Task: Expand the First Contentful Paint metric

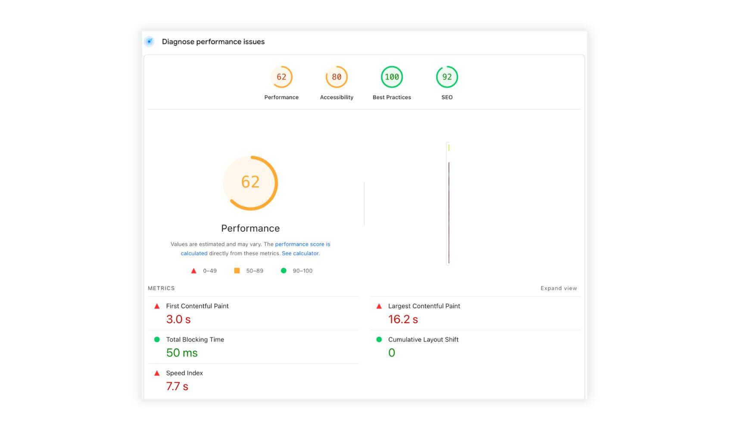Action: 197,306
